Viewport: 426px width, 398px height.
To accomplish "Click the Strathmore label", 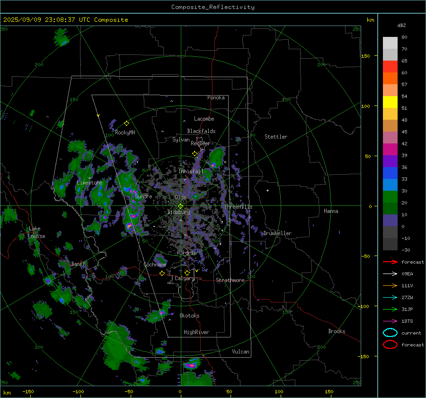I will (x=230, y=280).
